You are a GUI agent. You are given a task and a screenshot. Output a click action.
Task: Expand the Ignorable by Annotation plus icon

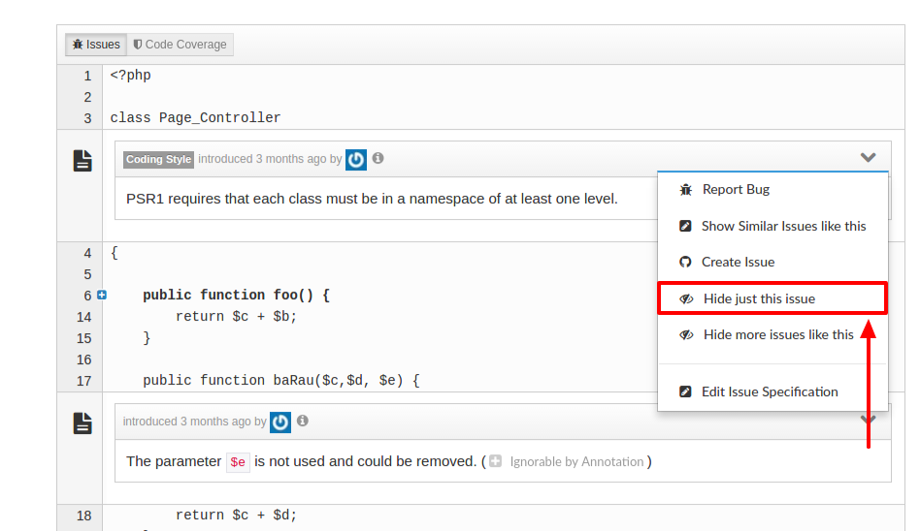click(495, 461)
